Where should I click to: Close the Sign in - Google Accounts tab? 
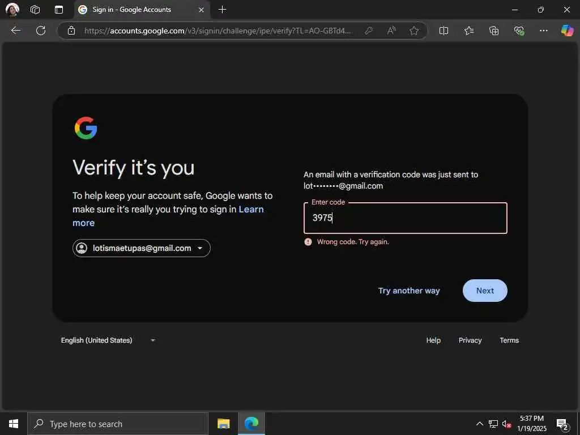click(201, 10)
